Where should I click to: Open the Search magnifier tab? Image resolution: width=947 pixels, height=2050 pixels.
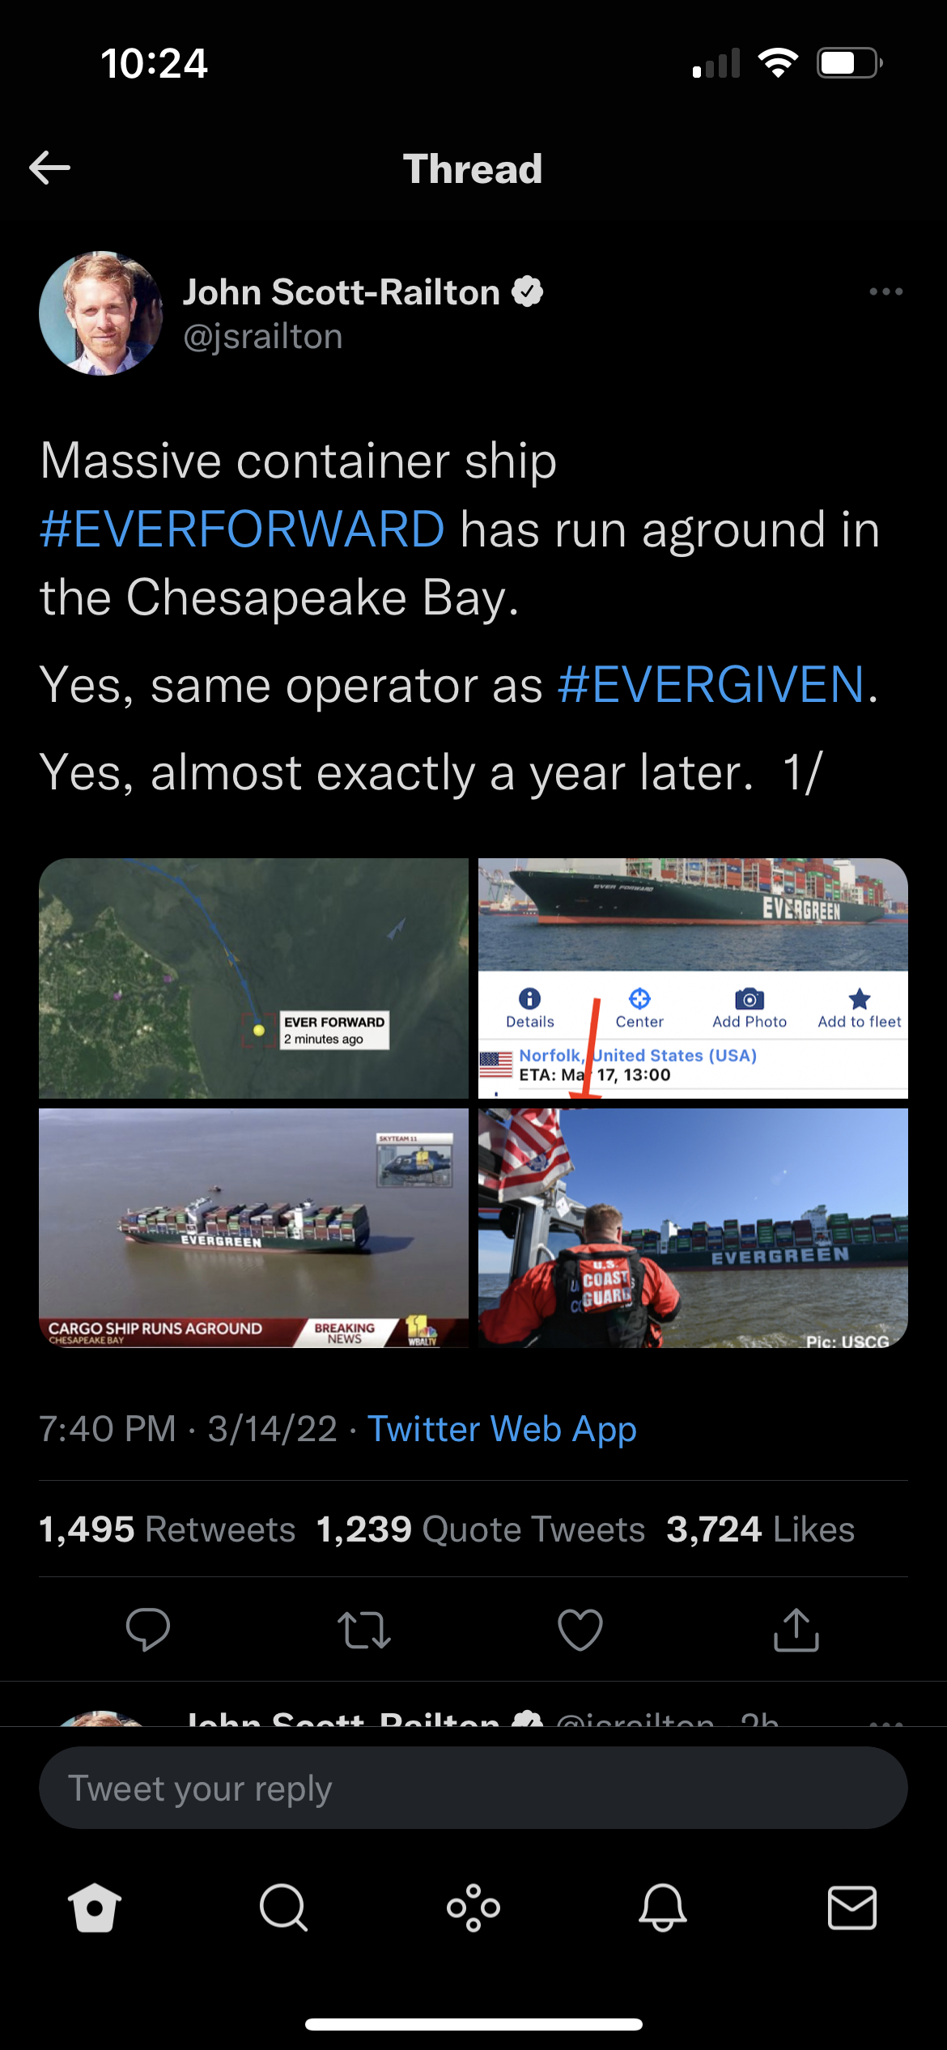click(283, 1908)
